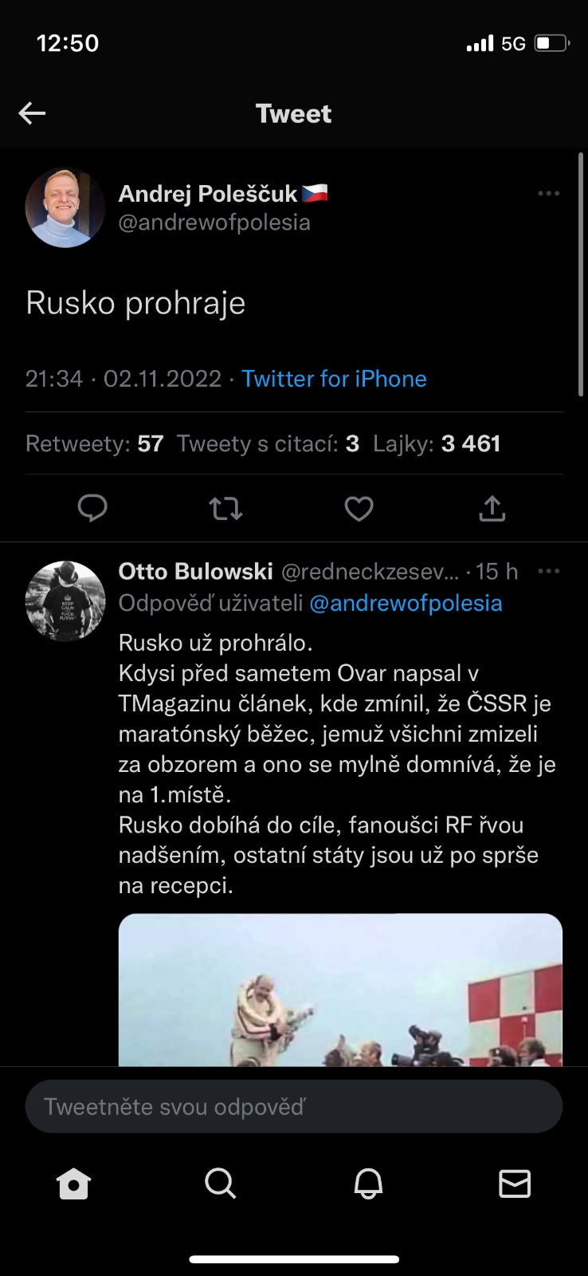Open the Notifications bell icon
Image resolution: width=588 pixels, height=1276 pixels.
pyautogui.click(x=368, y=1184)
